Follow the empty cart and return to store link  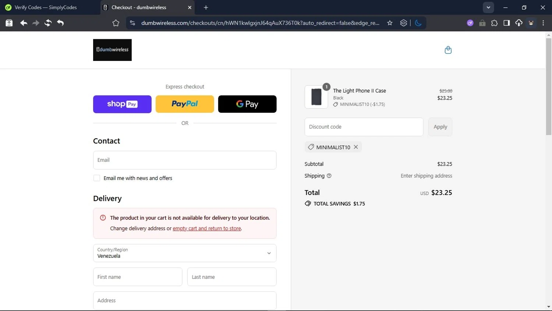point(207,228)
